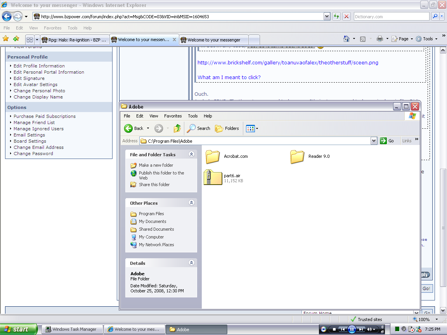This screenshot has height=335, width=447.
Task: Collapse the Other Places panel
Action: click(x=191, y=203)
